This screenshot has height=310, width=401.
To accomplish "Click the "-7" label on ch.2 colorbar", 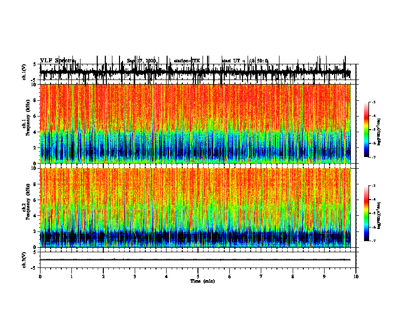I will pos(373,241).
